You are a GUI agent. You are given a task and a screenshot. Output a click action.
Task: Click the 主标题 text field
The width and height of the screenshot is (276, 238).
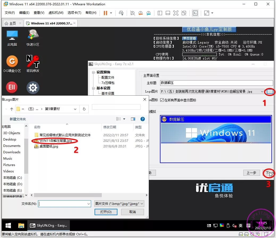[x=216, y=83]
